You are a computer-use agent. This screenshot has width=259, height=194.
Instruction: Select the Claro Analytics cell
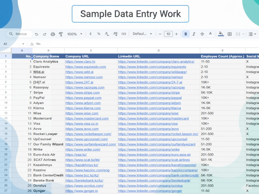point(48,62)
